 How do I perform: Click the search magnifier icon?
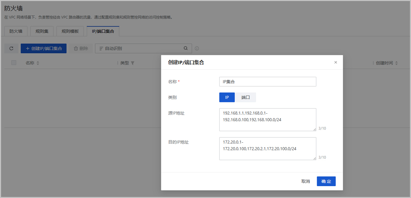click(x=186, y=48)
